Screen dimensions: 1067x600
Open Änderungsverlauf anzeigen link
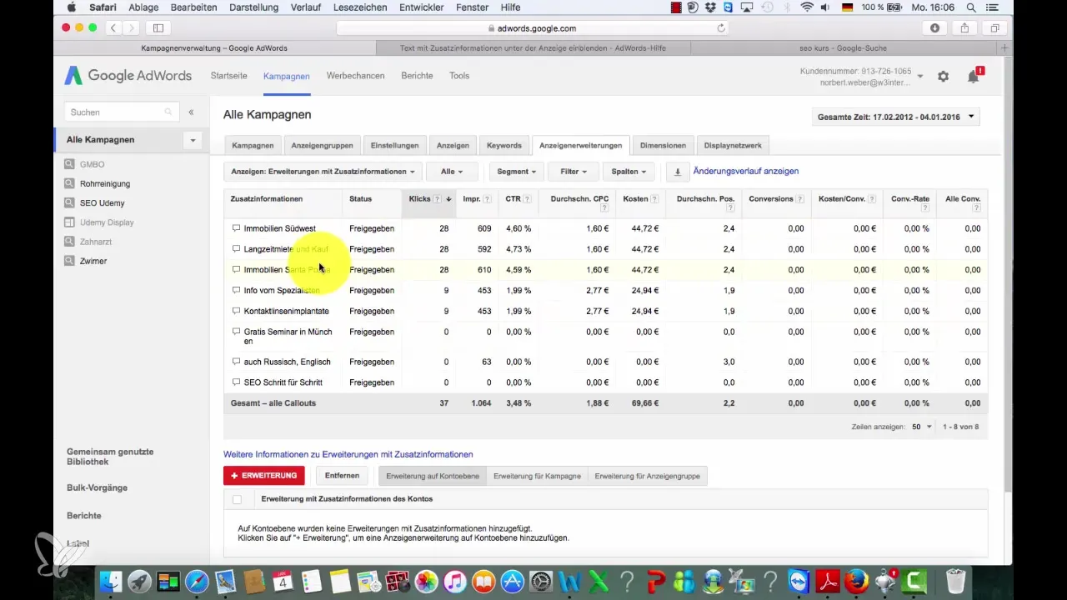(746, 171)
